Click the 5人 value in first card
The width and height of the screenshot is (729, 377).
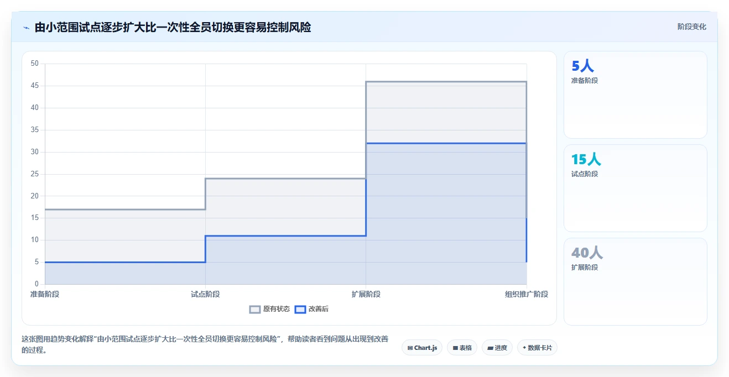point(582,66)
